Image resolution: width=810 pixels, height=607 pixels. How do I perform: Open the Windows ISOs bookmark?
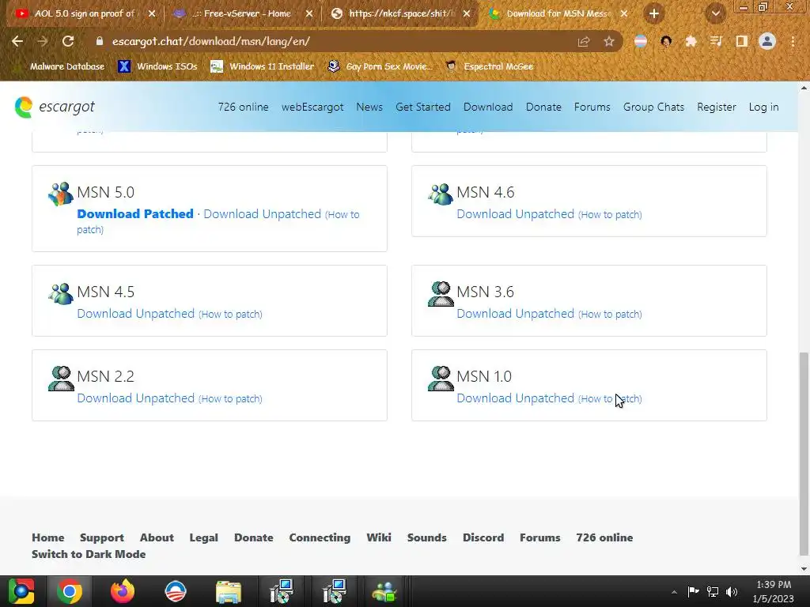(x=157, y=66)
